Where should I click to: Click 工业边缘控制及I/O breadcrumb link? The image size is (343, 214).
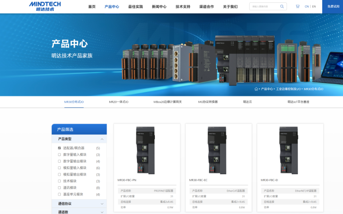(288, 89)
